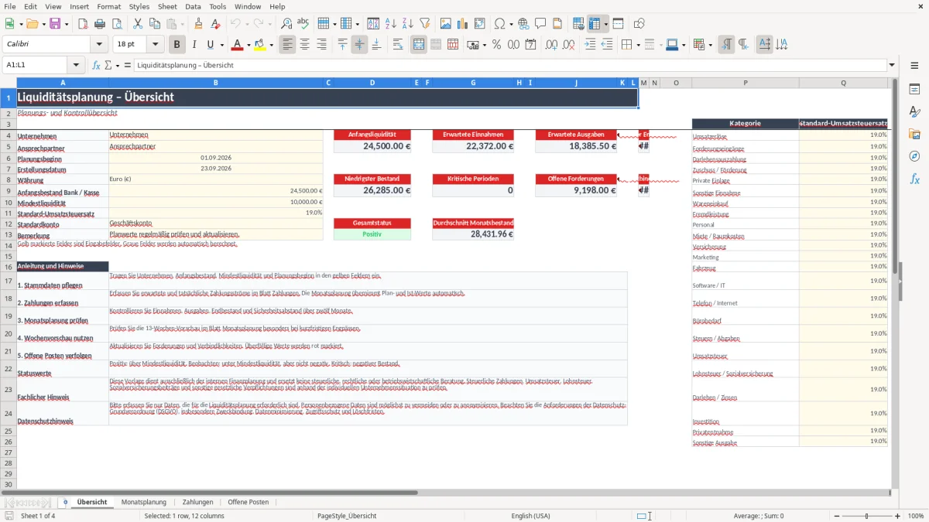Open the background color dropdown arrow
The image size is (929, 522).
[271, 45]
